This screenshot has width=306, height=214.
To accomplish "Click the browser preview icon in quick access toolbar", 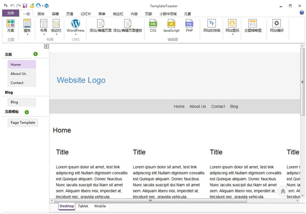I will [x=38, y=6].
